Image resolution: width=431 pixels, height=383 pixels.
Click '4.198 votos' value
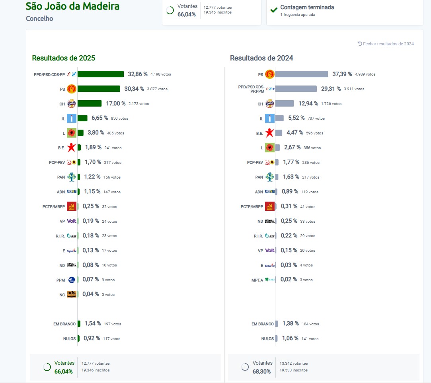click(160, 74)
